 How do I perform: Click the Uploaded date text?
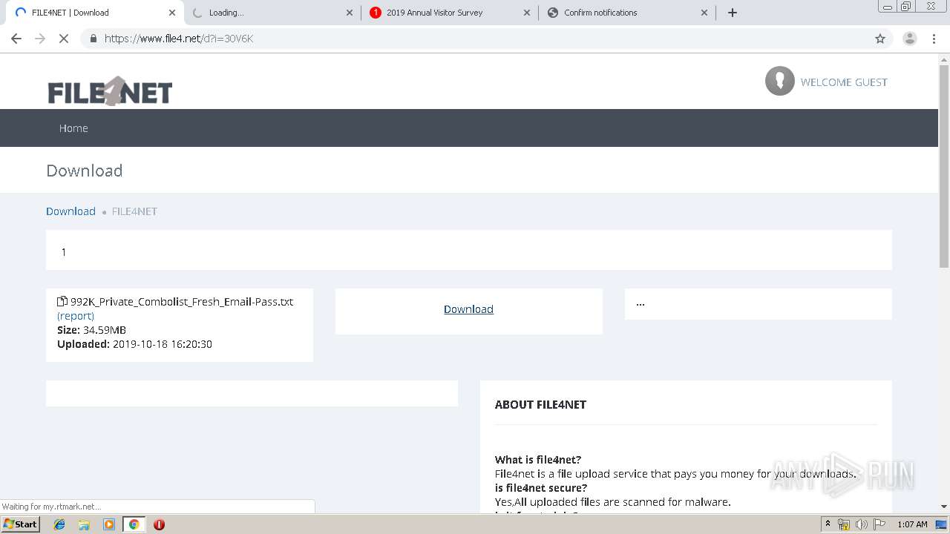[134, 344]
